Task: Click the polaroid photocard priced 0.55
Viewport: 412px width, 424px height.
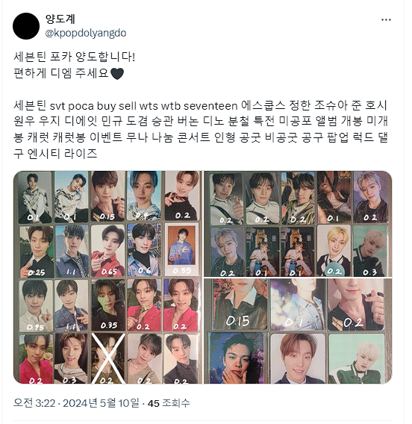Action: click(181, 249)
